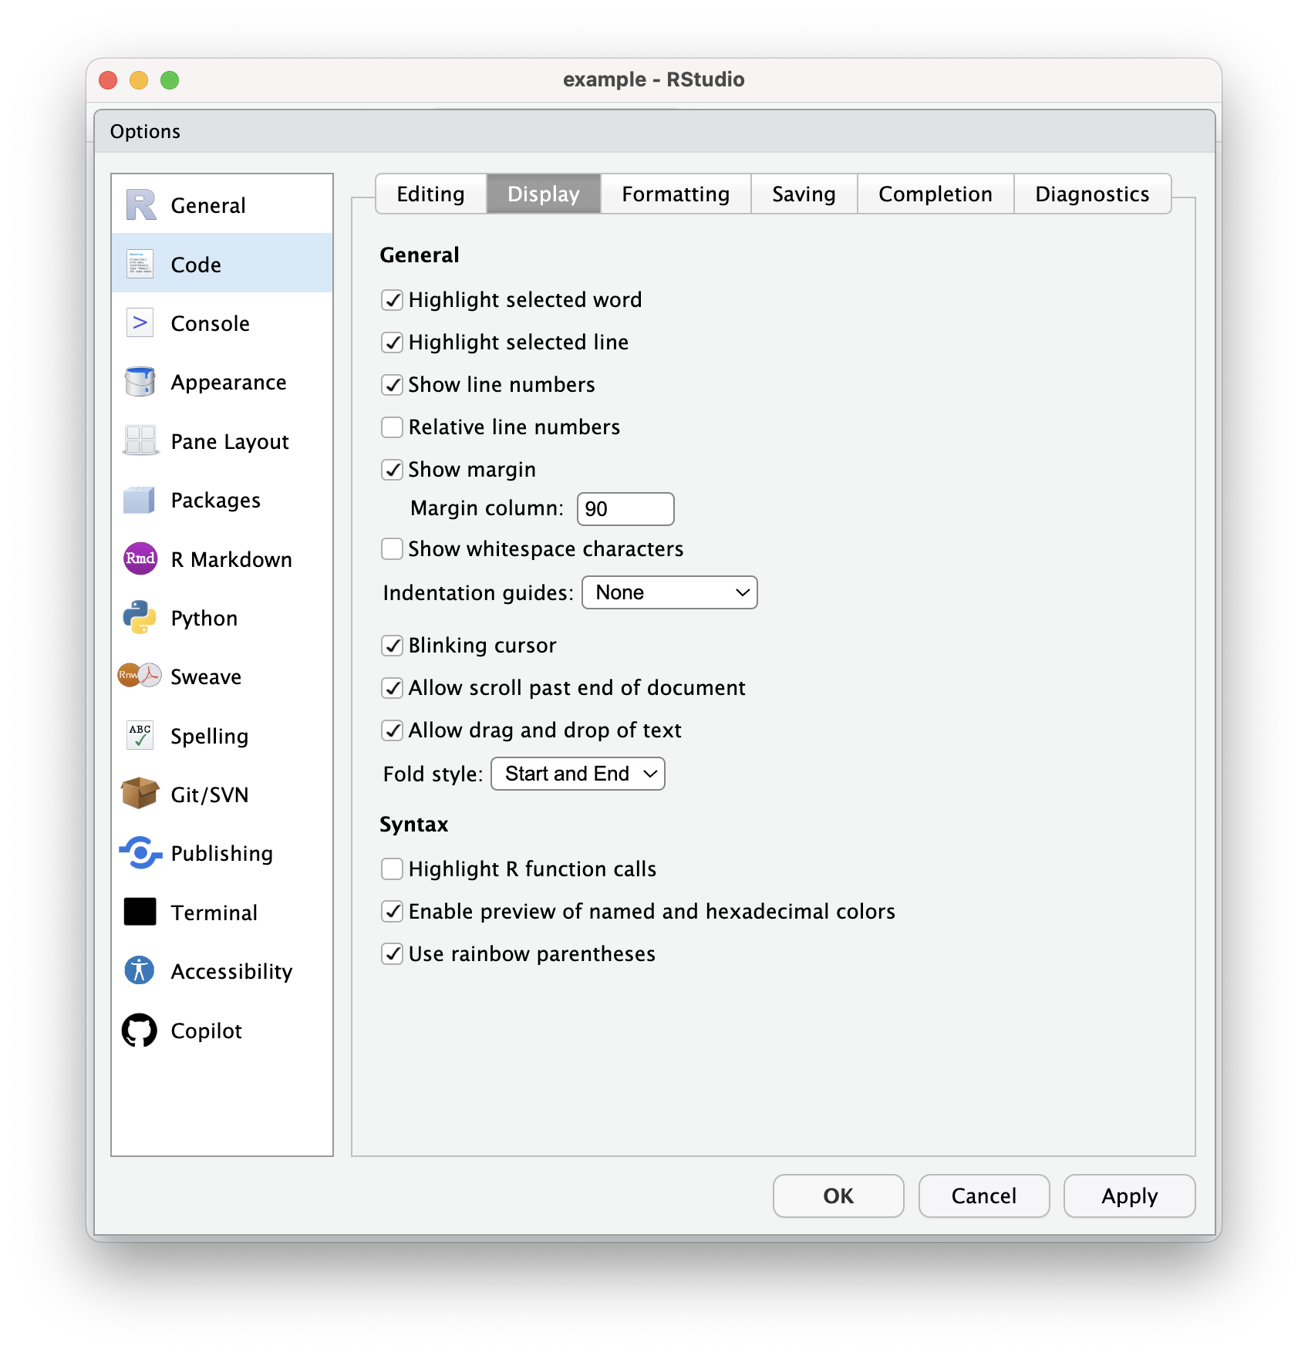Enable Relative line numbers checkbox
This screenshot has width=1308, height=1356.
click(393, 427)
